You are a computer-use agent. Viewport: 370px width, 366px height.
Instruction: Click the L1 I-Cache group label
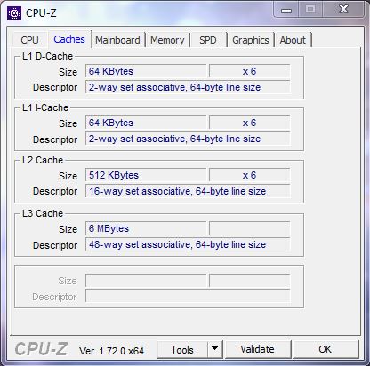[x=45, y=107]
